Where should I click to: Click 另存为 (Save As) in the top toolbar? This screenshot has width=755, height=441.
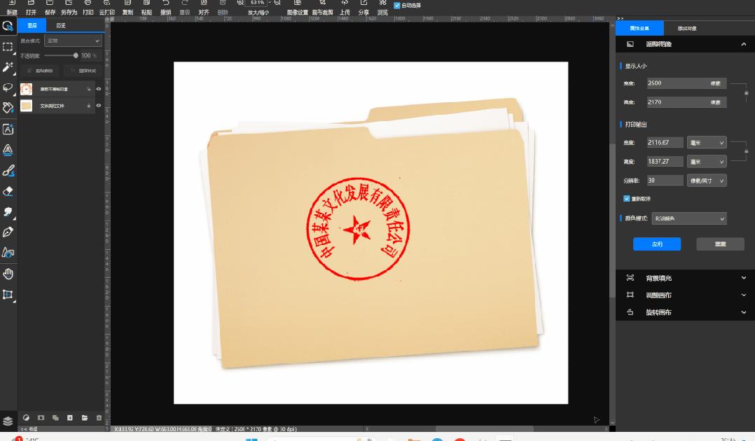(x=69, y=8)
